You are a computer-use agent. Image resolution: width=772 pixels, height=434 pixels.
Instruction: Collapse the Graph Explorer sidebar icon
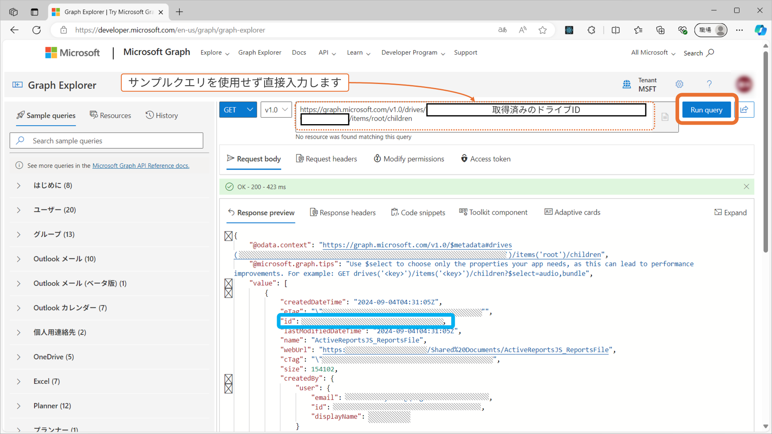[17, 85]
